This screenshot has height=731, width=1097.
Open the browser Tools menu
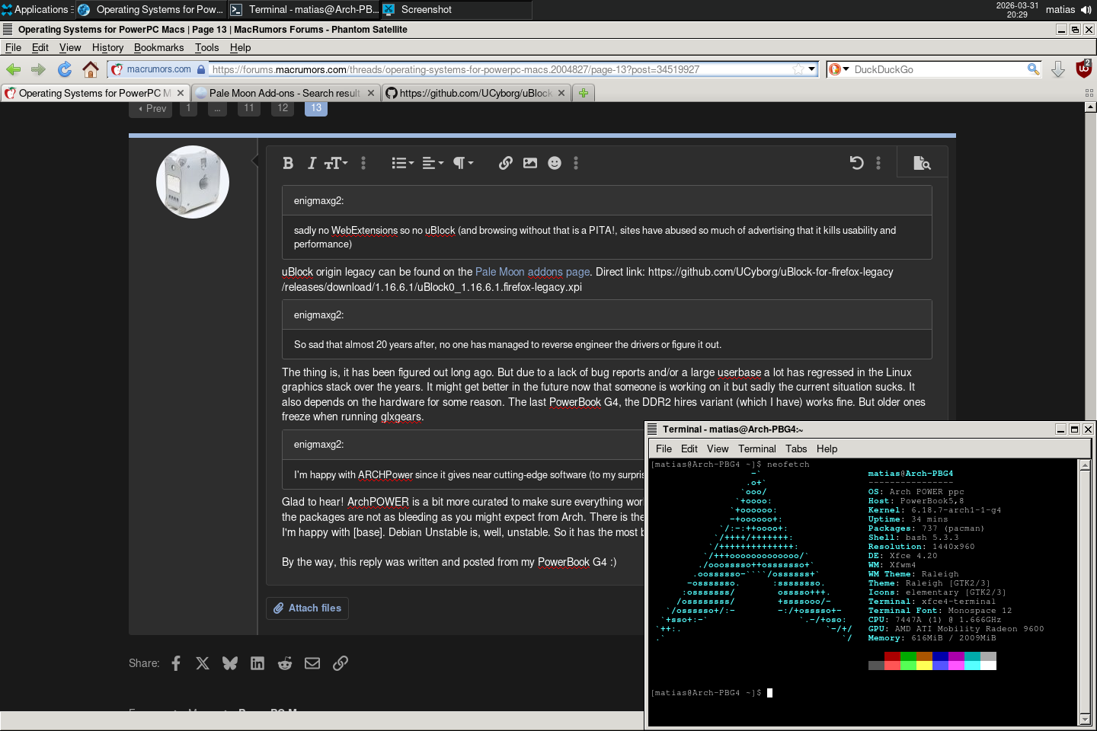point(206,47)
